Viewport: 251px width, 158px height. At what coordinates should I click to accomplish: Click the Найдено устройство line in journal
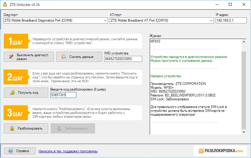[x=166, y=76]
